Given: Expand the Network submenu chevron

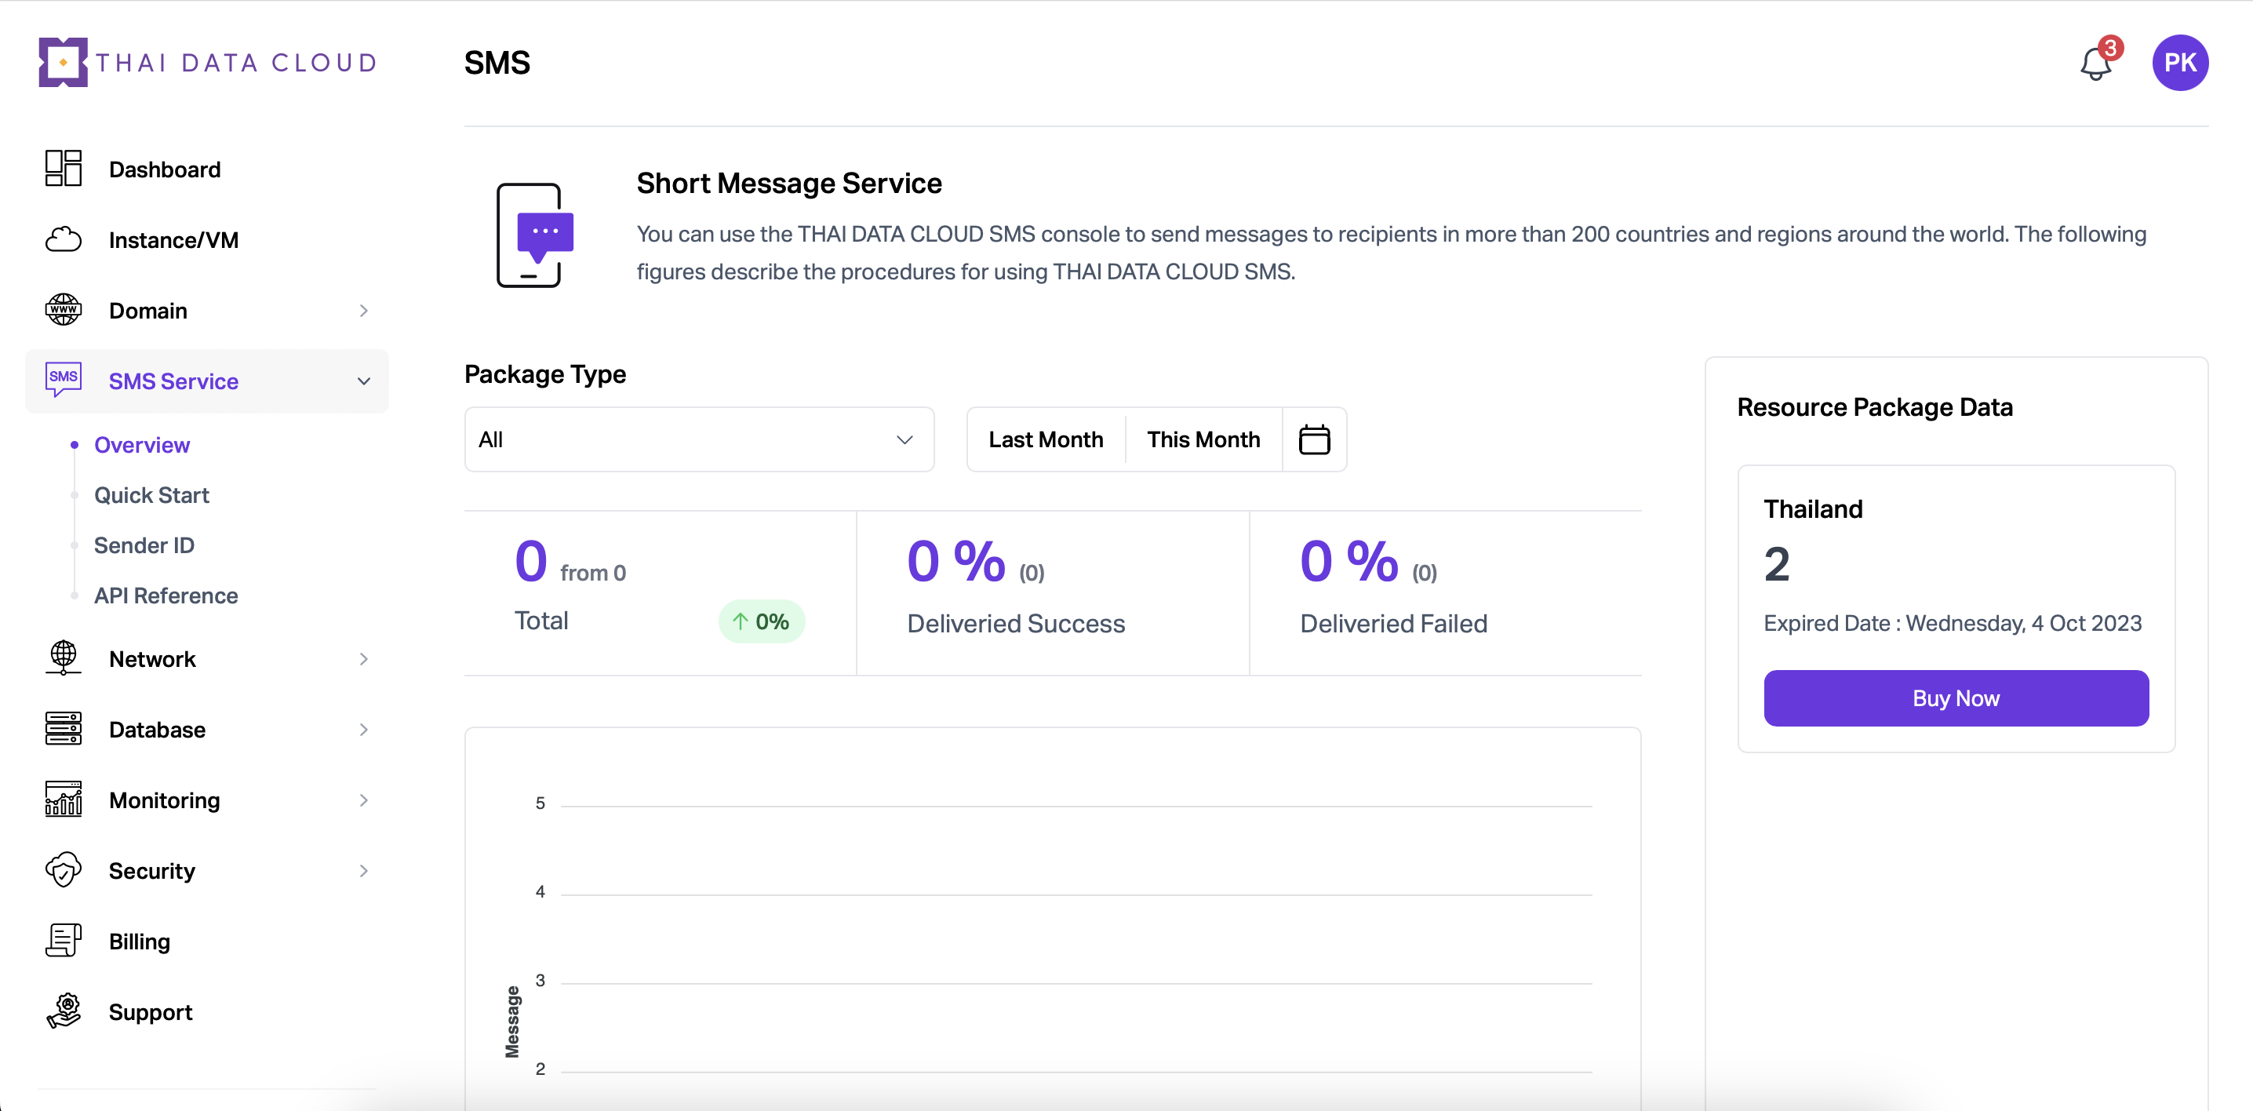Looking at the screenshot, I should [x=364, y=659].
